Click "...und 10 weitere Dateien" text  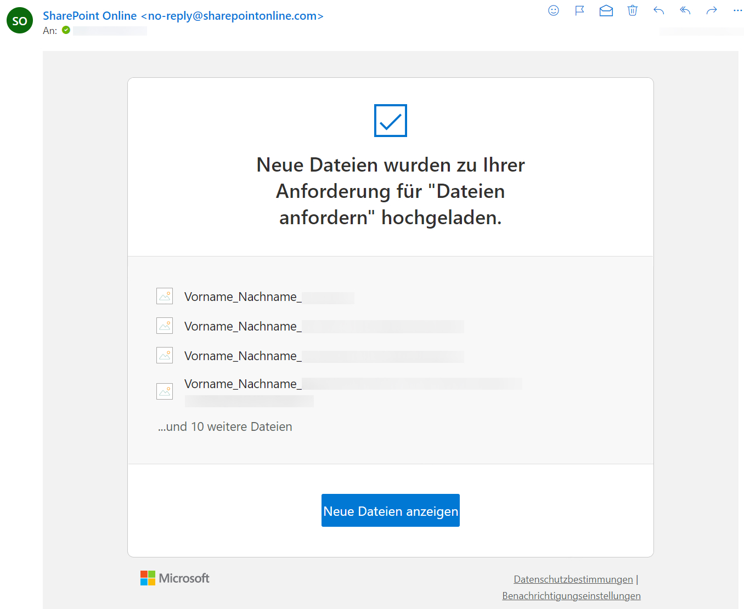[x=225, y=426]
